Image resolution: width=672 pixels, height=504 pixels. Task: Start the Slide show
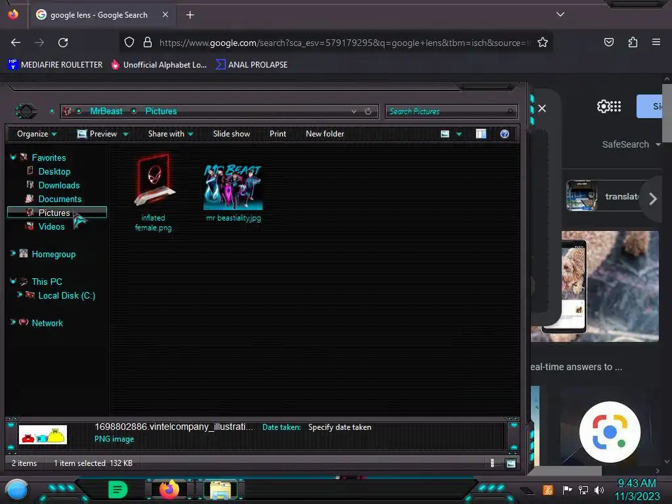(232, 134)
